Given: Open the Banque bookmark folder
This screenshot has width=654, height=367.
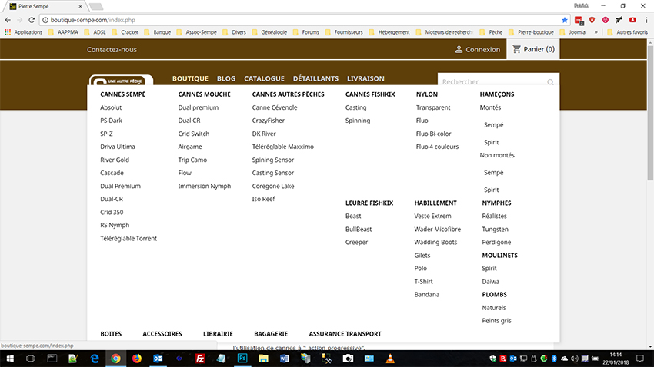Looking at the screenshot, I should [157, 32].
